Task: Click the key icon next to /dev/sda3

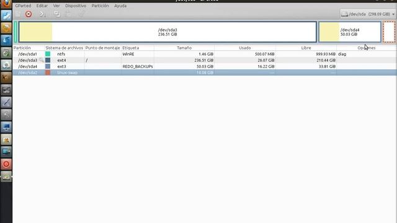Action: 41,60
